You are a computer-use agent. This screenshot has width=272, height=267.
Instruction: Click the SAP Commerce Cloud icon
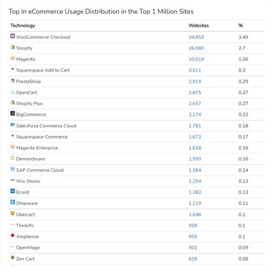tap(13, 169)
